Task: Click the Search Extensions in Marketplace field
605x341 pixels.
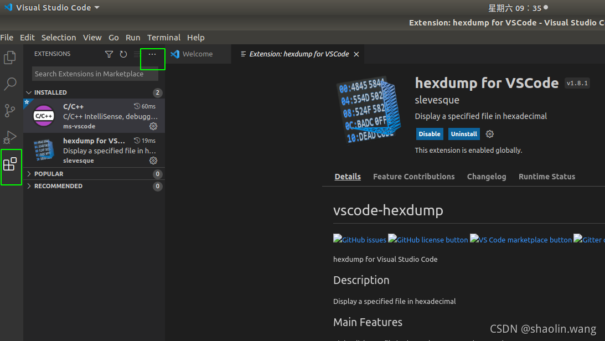Action: (94, 74)
